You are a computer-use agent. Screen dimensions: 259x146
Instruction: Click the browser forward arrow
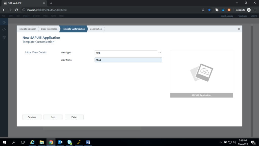10,10
